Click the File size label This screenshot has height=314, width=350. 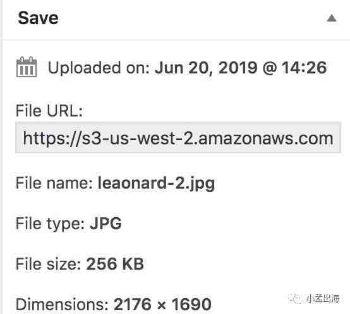point(48,264)
